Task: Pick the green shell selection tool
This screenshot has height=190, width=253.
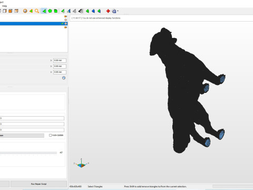Action: (56, 11)
